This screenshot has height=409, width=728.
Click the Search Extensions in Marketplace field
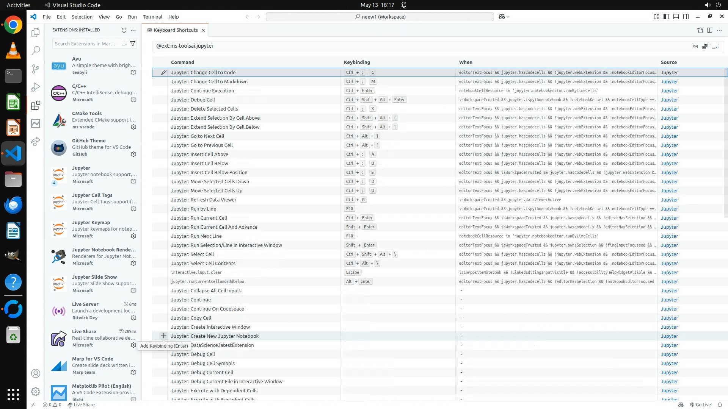pos(85,44)
